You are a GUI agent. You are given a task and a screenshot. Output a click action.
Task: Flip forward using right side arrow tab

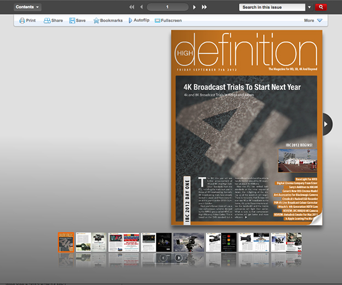[327, 124]
